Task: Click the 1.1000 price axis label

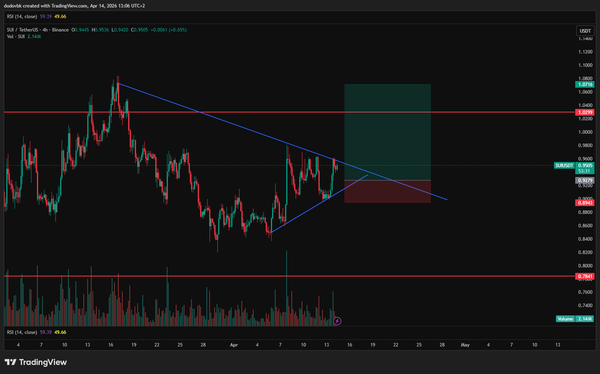Action: (x=586, y=65)
